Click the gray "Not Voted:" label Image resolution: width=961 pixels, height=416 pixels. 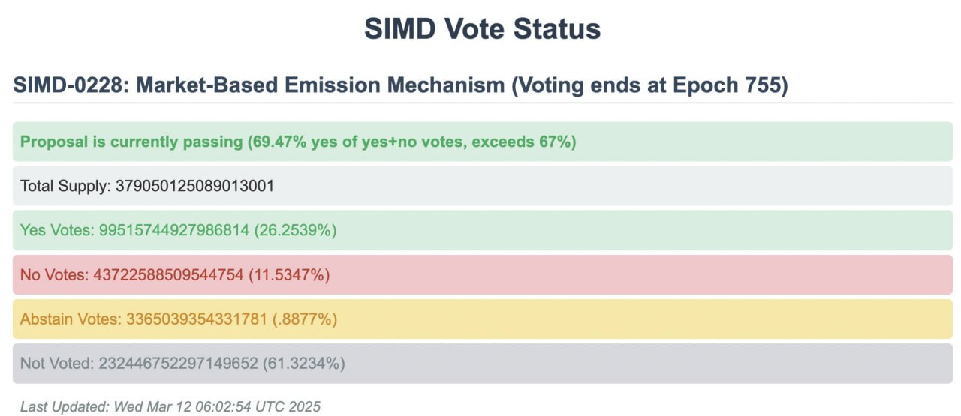click(x=57, y=364)
